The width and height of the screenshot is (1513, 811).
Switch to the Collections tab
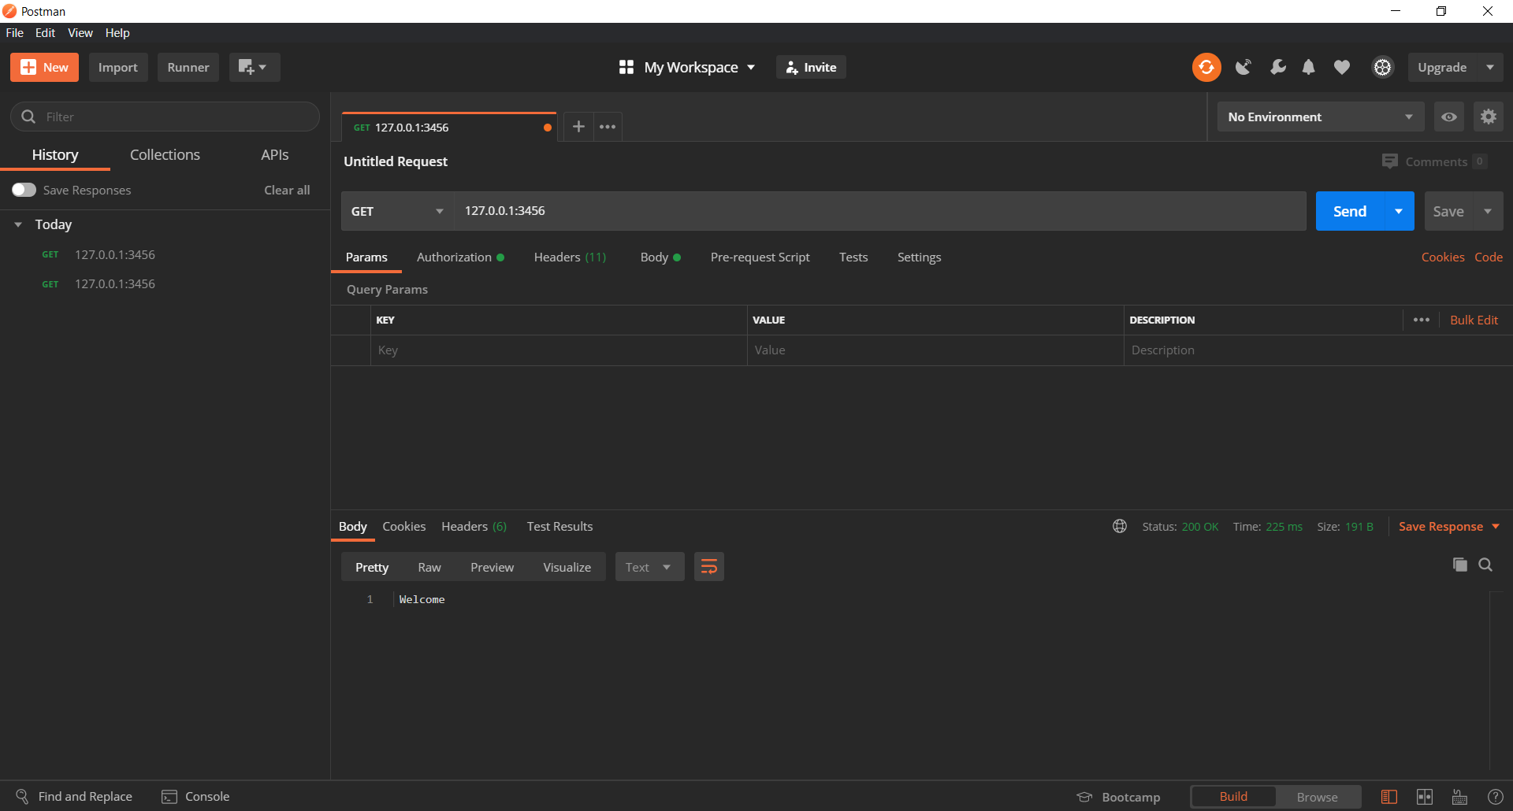click(165, 155)
